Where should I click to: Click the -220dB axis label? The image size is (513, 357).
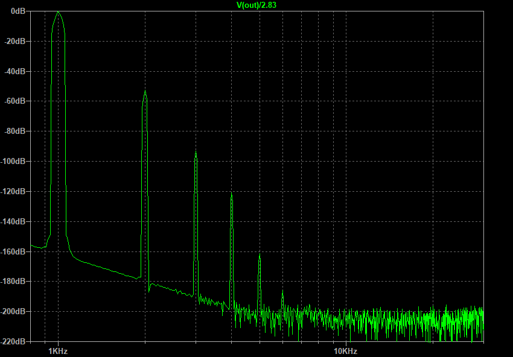13,341
